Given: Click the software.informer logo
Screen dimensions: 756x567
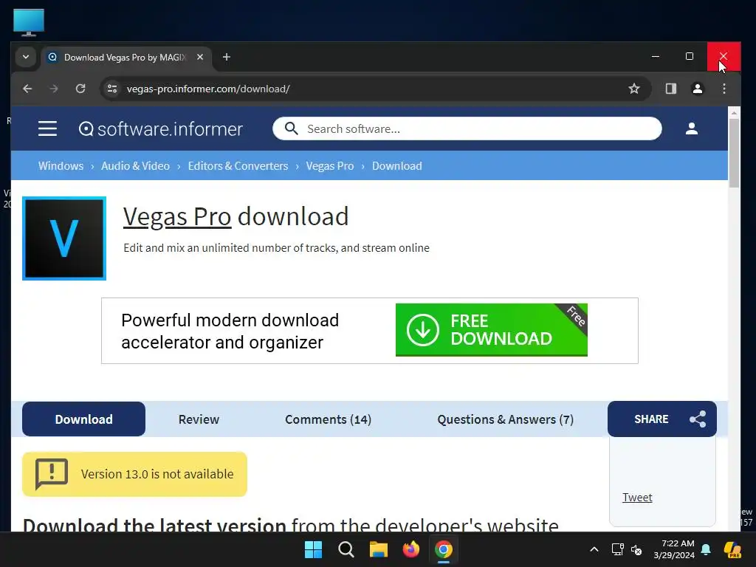Looking at the screenshot, I should 160,128.
